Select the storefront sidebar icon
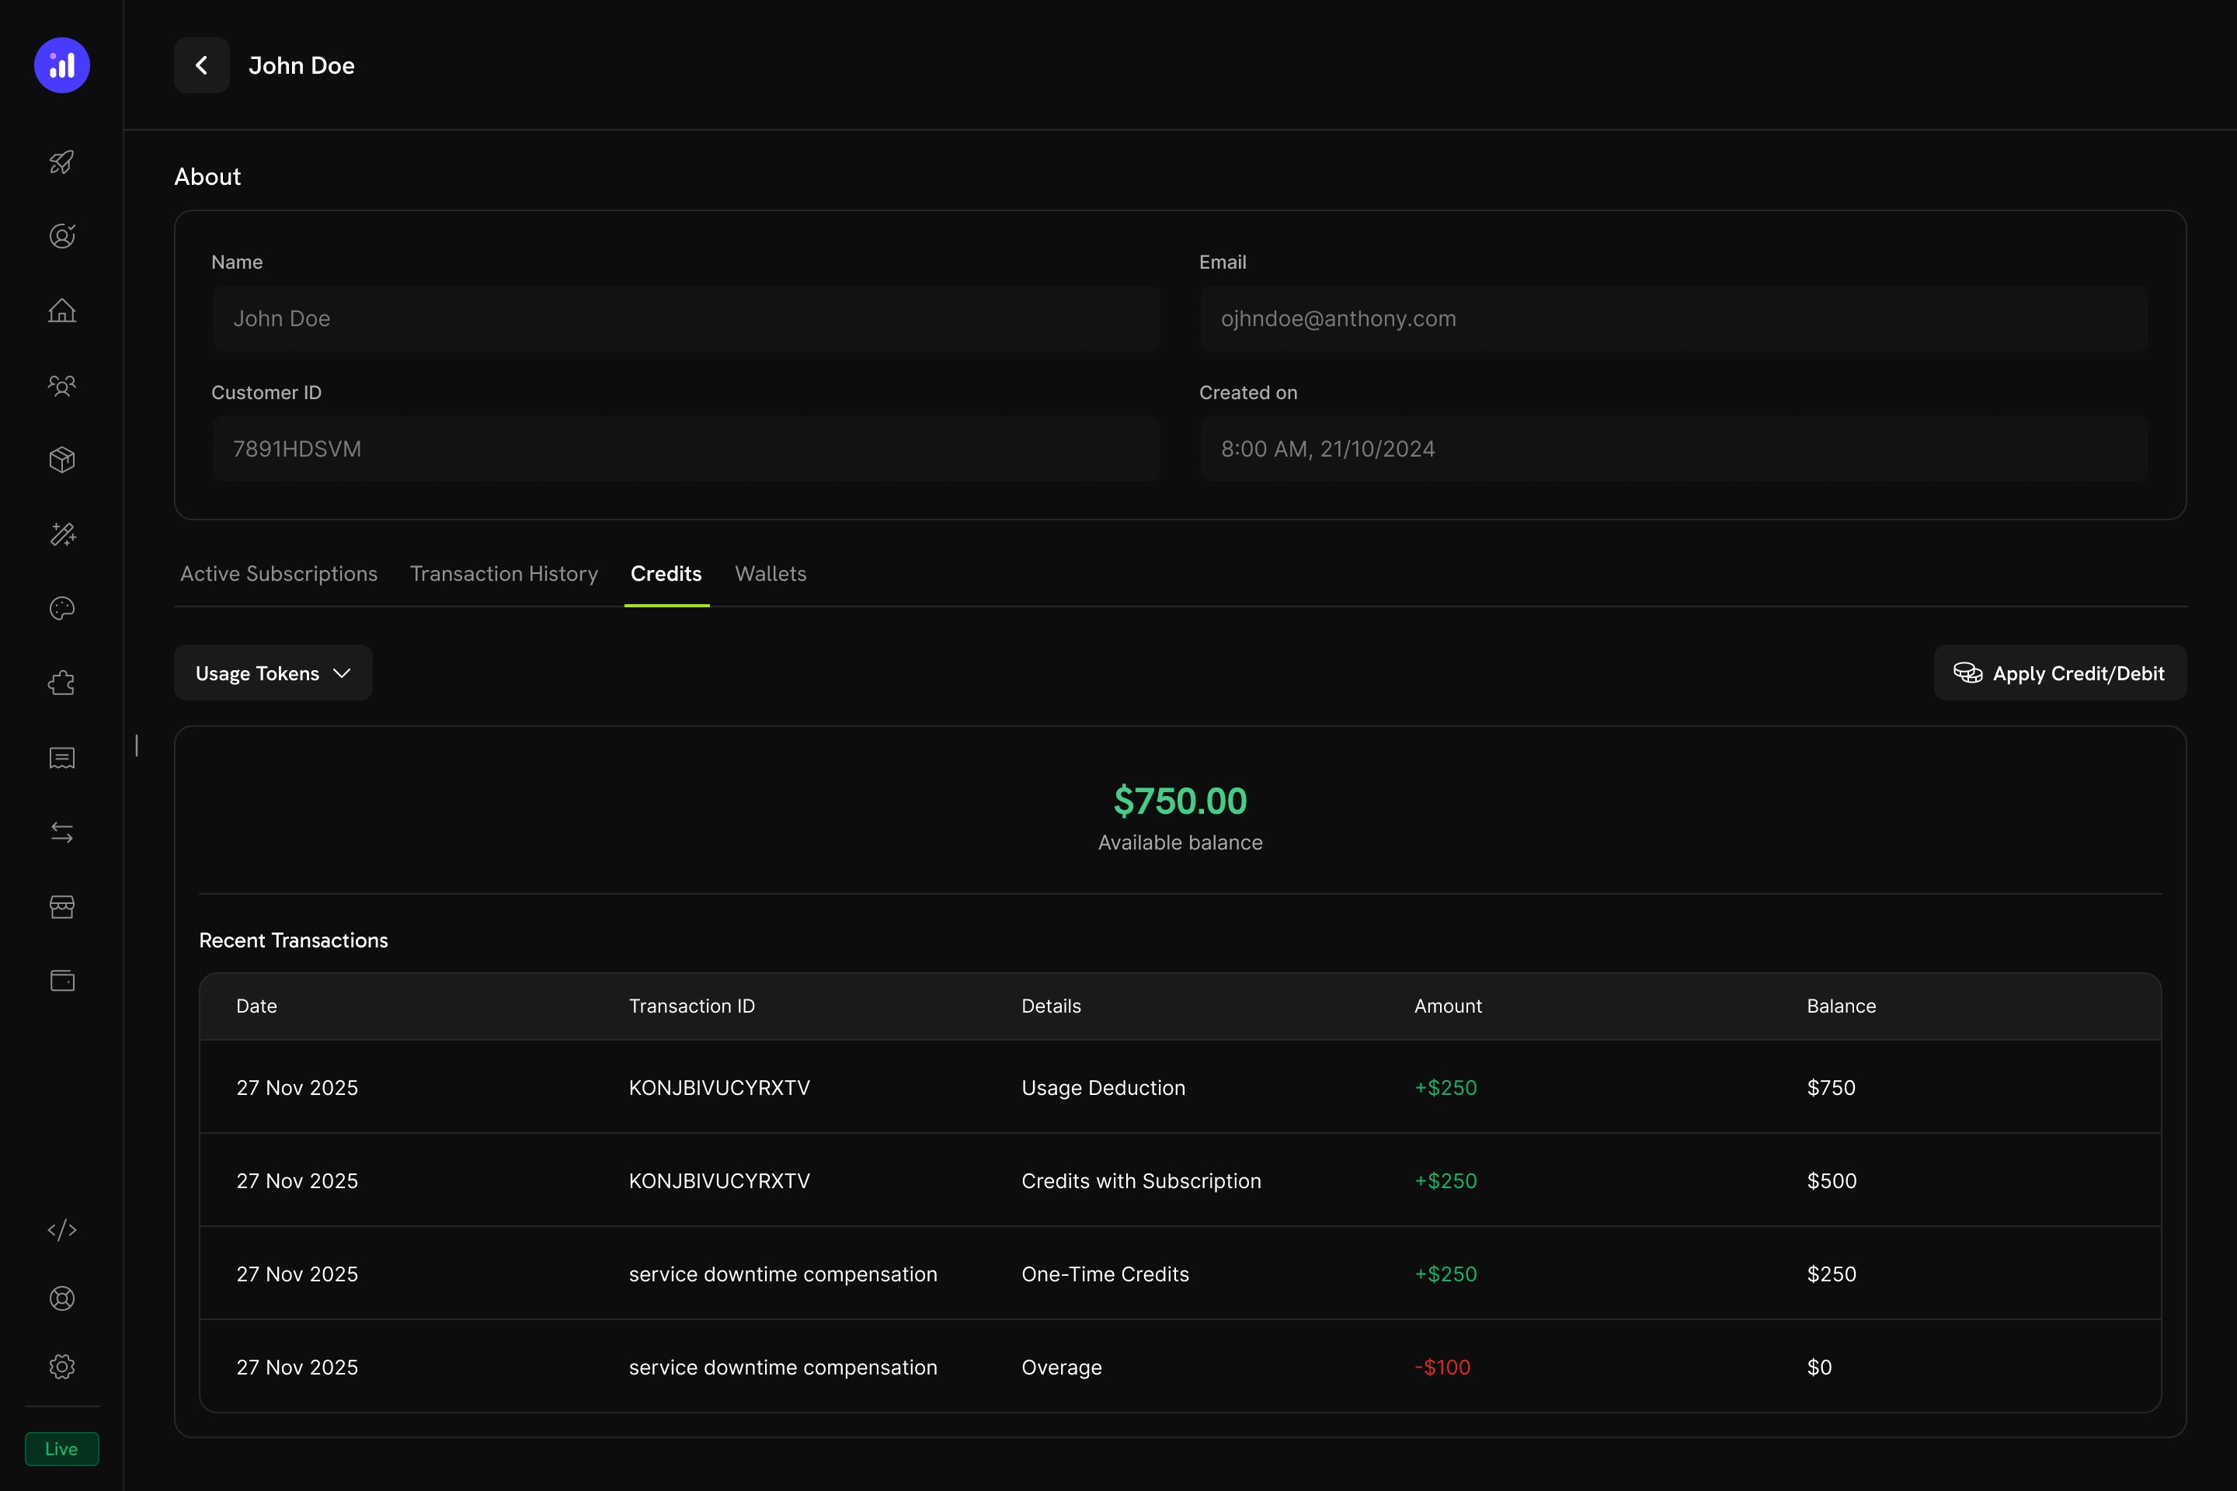Image resolution: width=2237 pixels, height=1491 pixels. 62,906
